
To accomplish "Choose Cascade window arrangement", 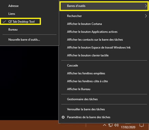I will tap(104, 66).
